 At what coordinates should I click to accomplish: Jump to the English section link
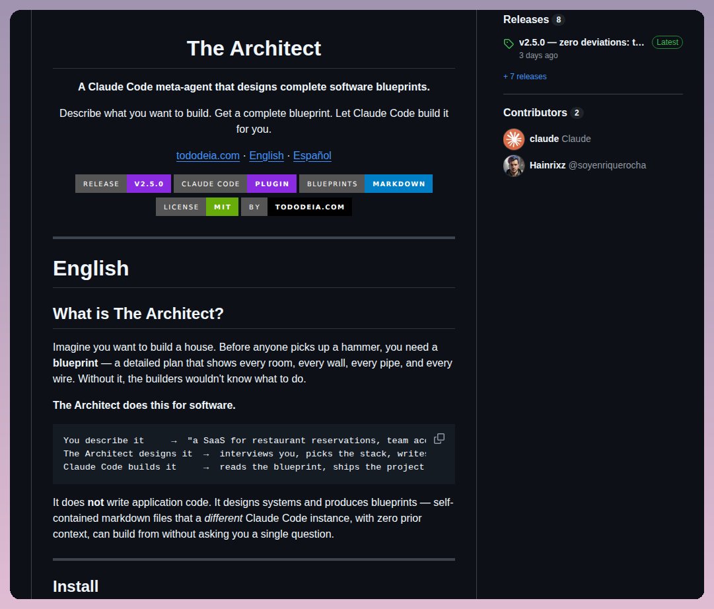click(266, 156)
